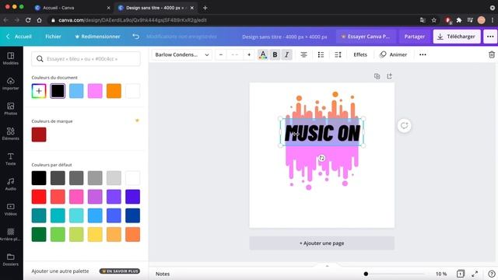Viewport: 498px width, 280px height.
Task: Pick the dark green default color swatch
Action: [39, 235]
